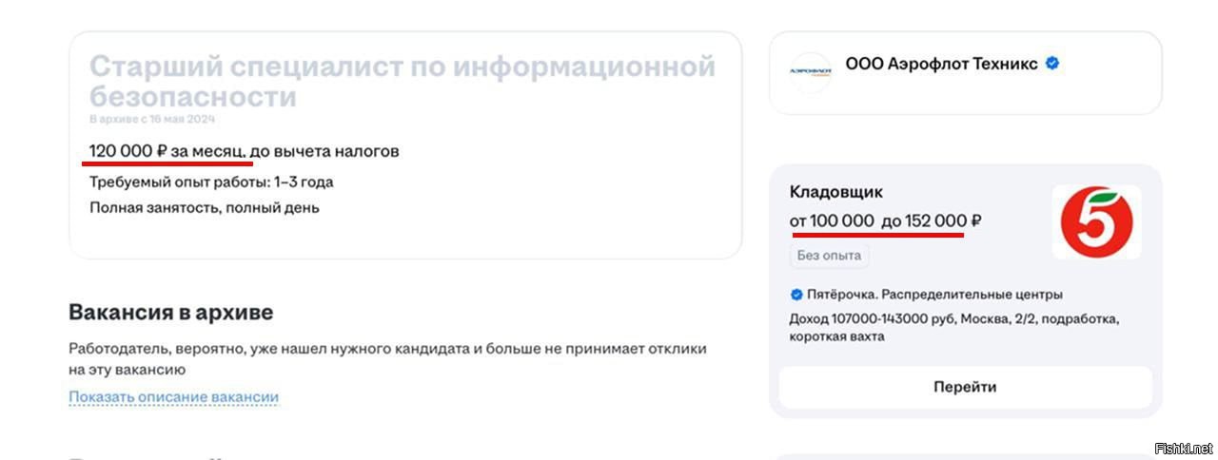
Task: Click the Fishki.net watermark
Action: click(x=1183, y=448)
